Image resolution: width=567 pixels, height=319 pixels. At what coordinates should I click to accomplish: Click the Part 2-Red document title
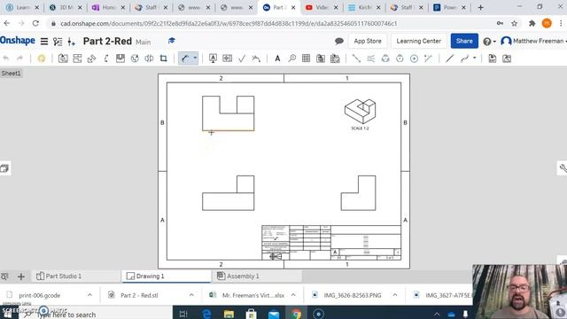pyautogui.click(x=107, y=42)
